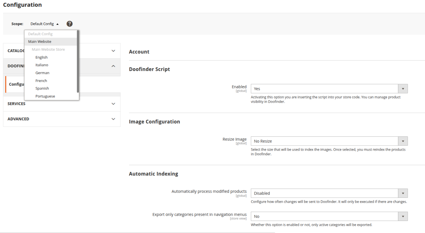Open the Resize Image dropdown
The height and width of the screenshot is (233, 425).
[x=329, y=141]
